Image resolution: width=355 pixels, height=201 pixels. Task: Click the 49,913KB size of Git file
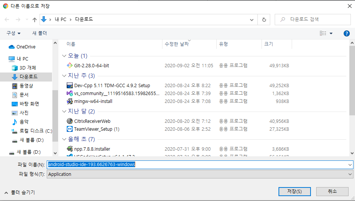(x=279, y=66)
